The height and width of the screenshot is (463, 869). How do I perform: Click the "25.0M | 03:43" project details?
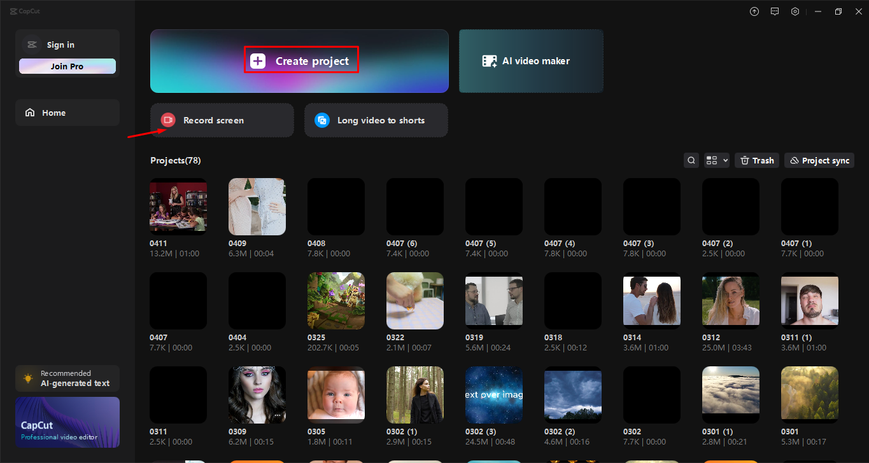click(x=727, y=348)
